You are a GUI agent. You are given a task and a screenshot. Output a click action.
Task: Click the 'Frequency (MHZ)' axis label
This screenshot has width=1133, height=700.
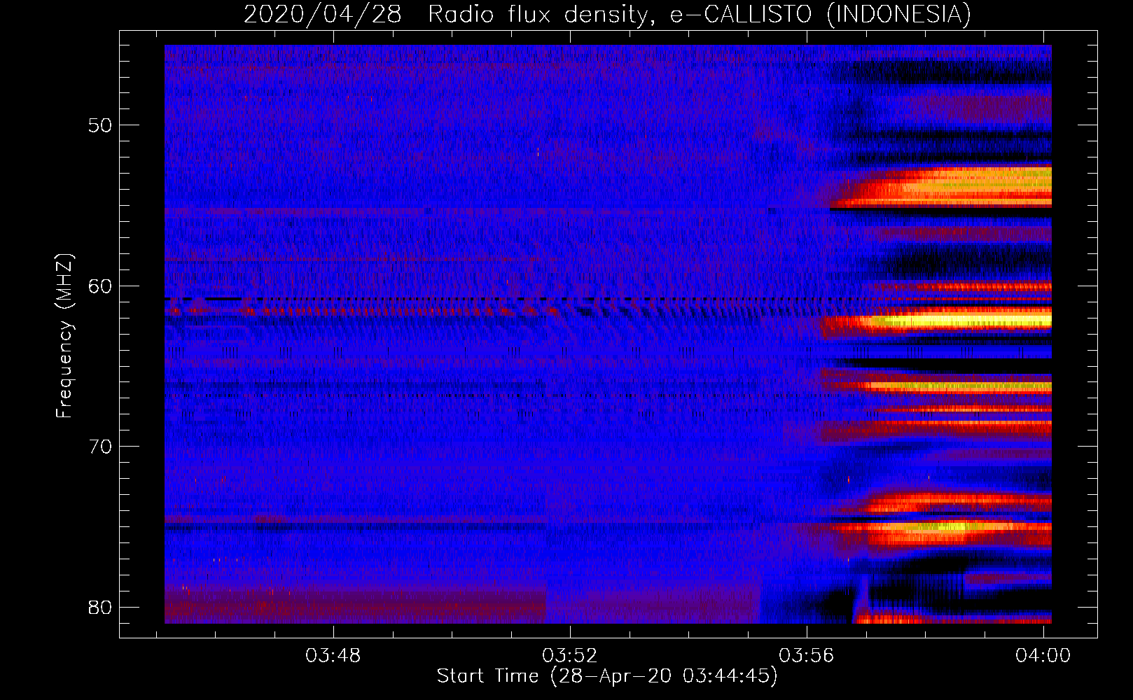pyautogui.click(x=64, y=336)
